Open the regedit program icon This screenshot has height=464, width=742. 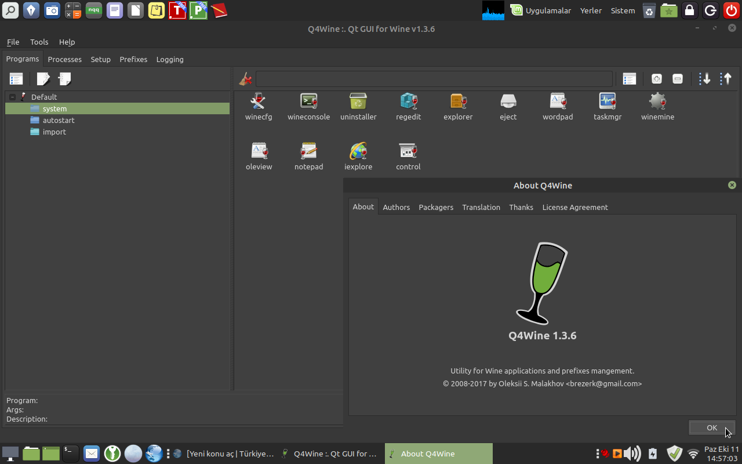point(409,107)
